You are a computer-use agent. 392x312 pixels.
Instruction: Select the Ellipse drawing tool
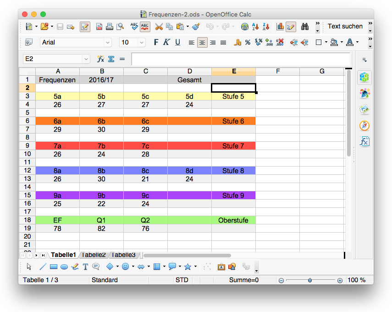pos(64,267)
